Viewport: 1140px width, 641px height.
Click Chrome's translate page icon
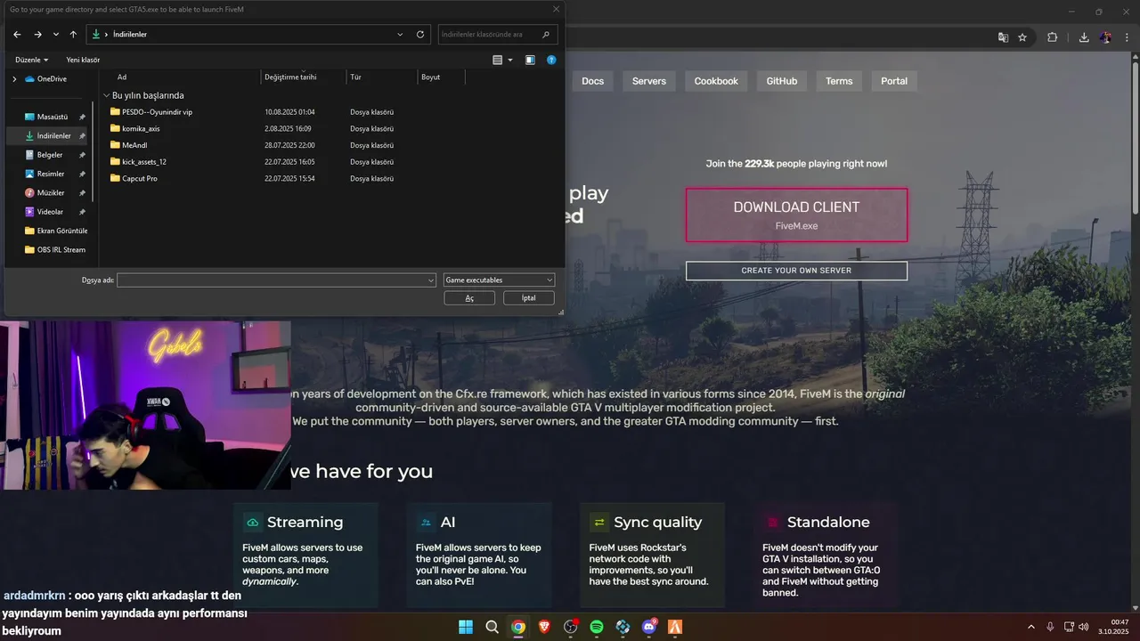click(x=1003, y=37)
